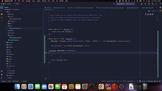Open the Git branch tool window icon
The width and height of the screenshot is (162, 91).
(x=2, y=78)
